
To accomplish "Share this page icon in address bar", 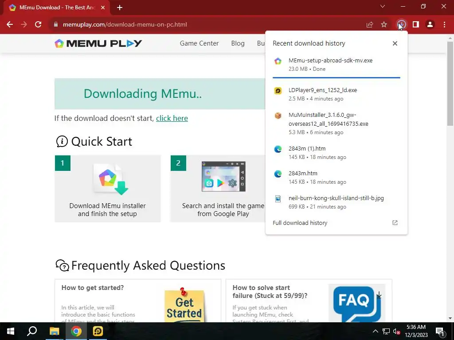I will pos(370,25).
